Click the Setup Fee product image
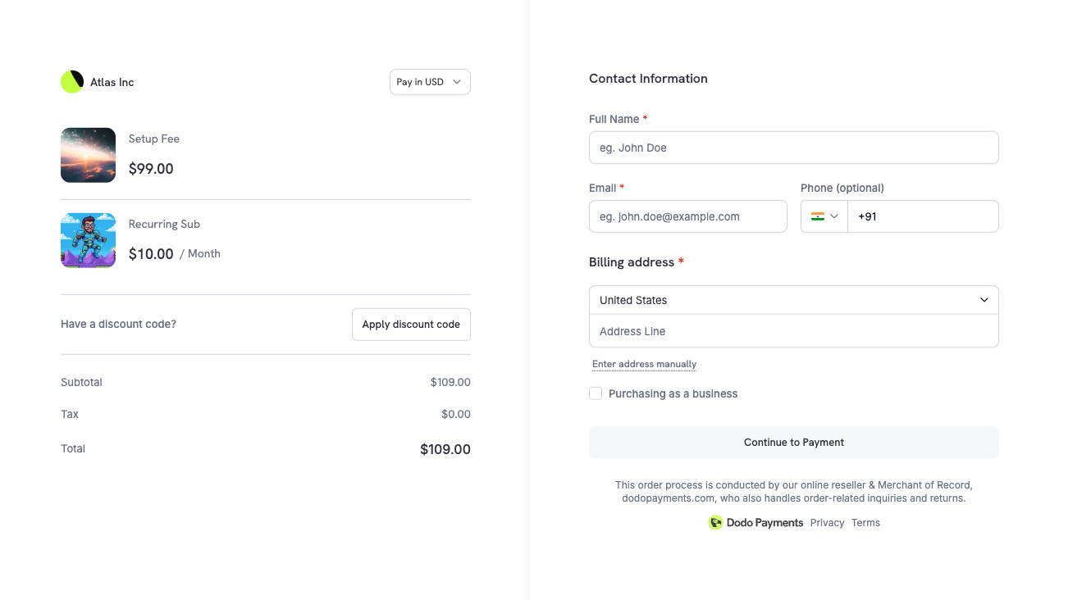 coord(88,155)
